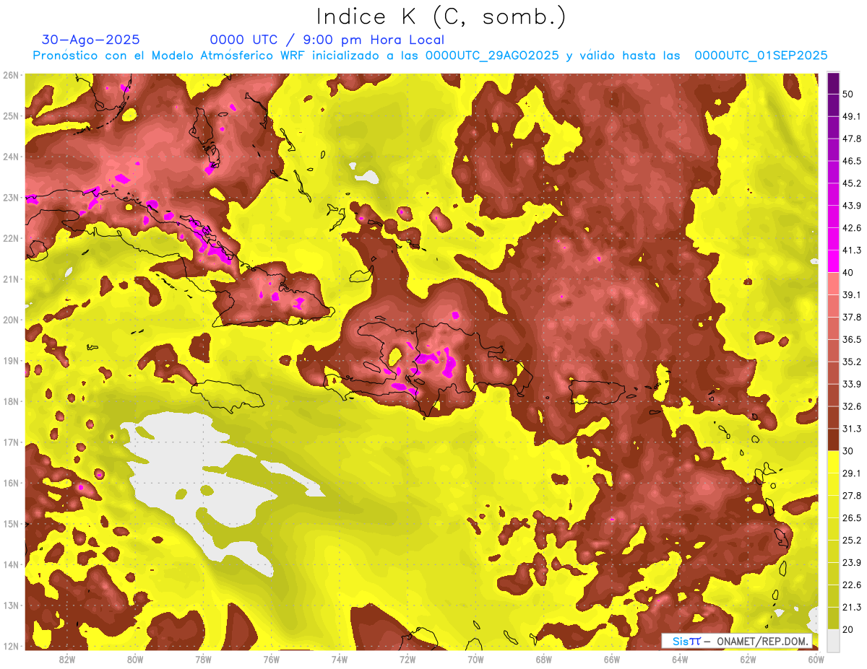The width and height of the screenshot is (867, 669).
Task: Click the longitude label '62W'
Action: 748,659
